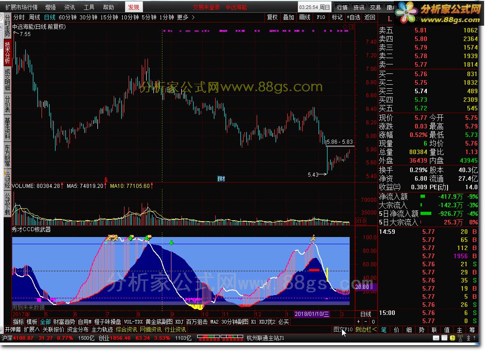Click the small diamond icon at chart corner
The image size is (485, 351).
[345, 27]
